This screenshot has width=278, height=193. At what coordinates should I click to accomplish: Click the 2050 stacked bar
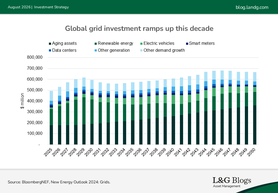255,108
